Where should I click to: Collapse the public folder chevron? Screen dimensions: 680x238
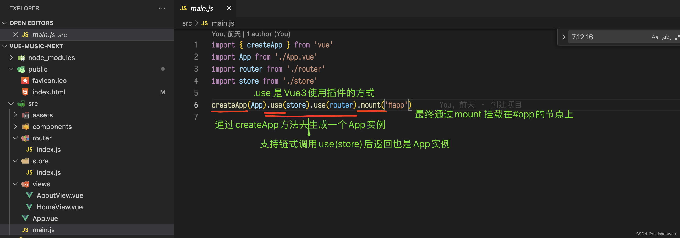11,69
